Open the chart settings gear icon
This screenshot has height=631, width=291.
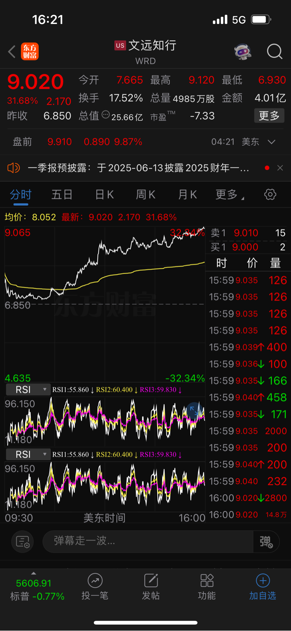coord(270,195)
